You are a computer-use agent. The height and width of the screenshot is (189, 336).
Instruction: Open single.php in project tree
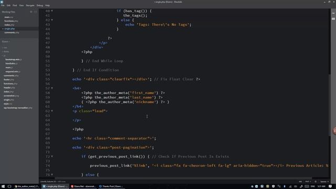coord(9,100)
